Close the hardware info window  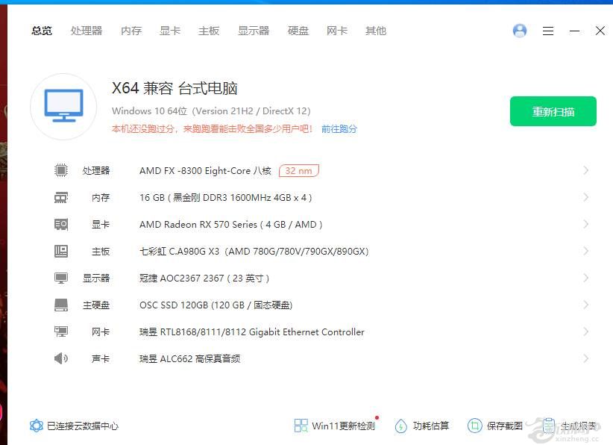click(x=600, y=31)
